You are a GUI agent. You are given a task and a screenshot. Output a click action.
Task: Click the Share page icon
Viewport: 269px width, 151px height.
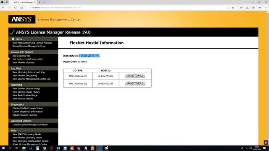(x=253, y=8)
